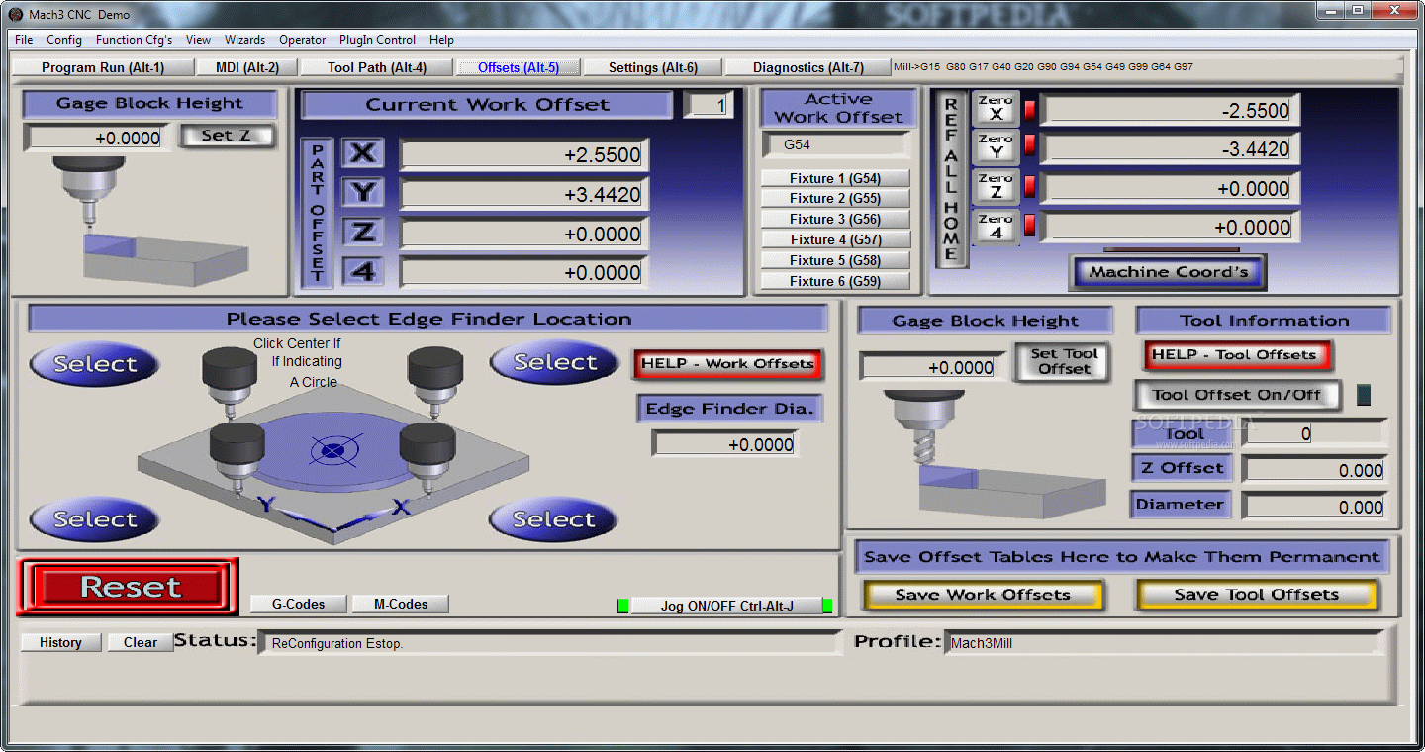Click the Edge Finder Dia. value field
Image resolution: width=1425 pixels, height=752 pixels.
click(x=724, y=444)
